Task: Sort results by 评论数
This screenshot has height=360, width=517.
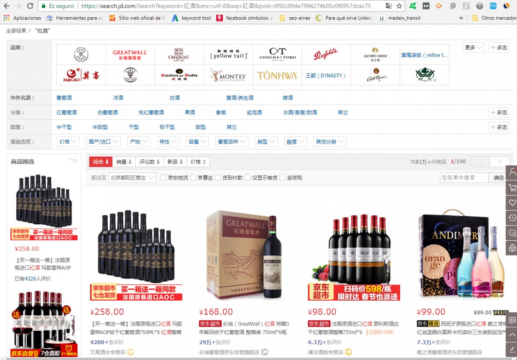Action: coord(149,162)
